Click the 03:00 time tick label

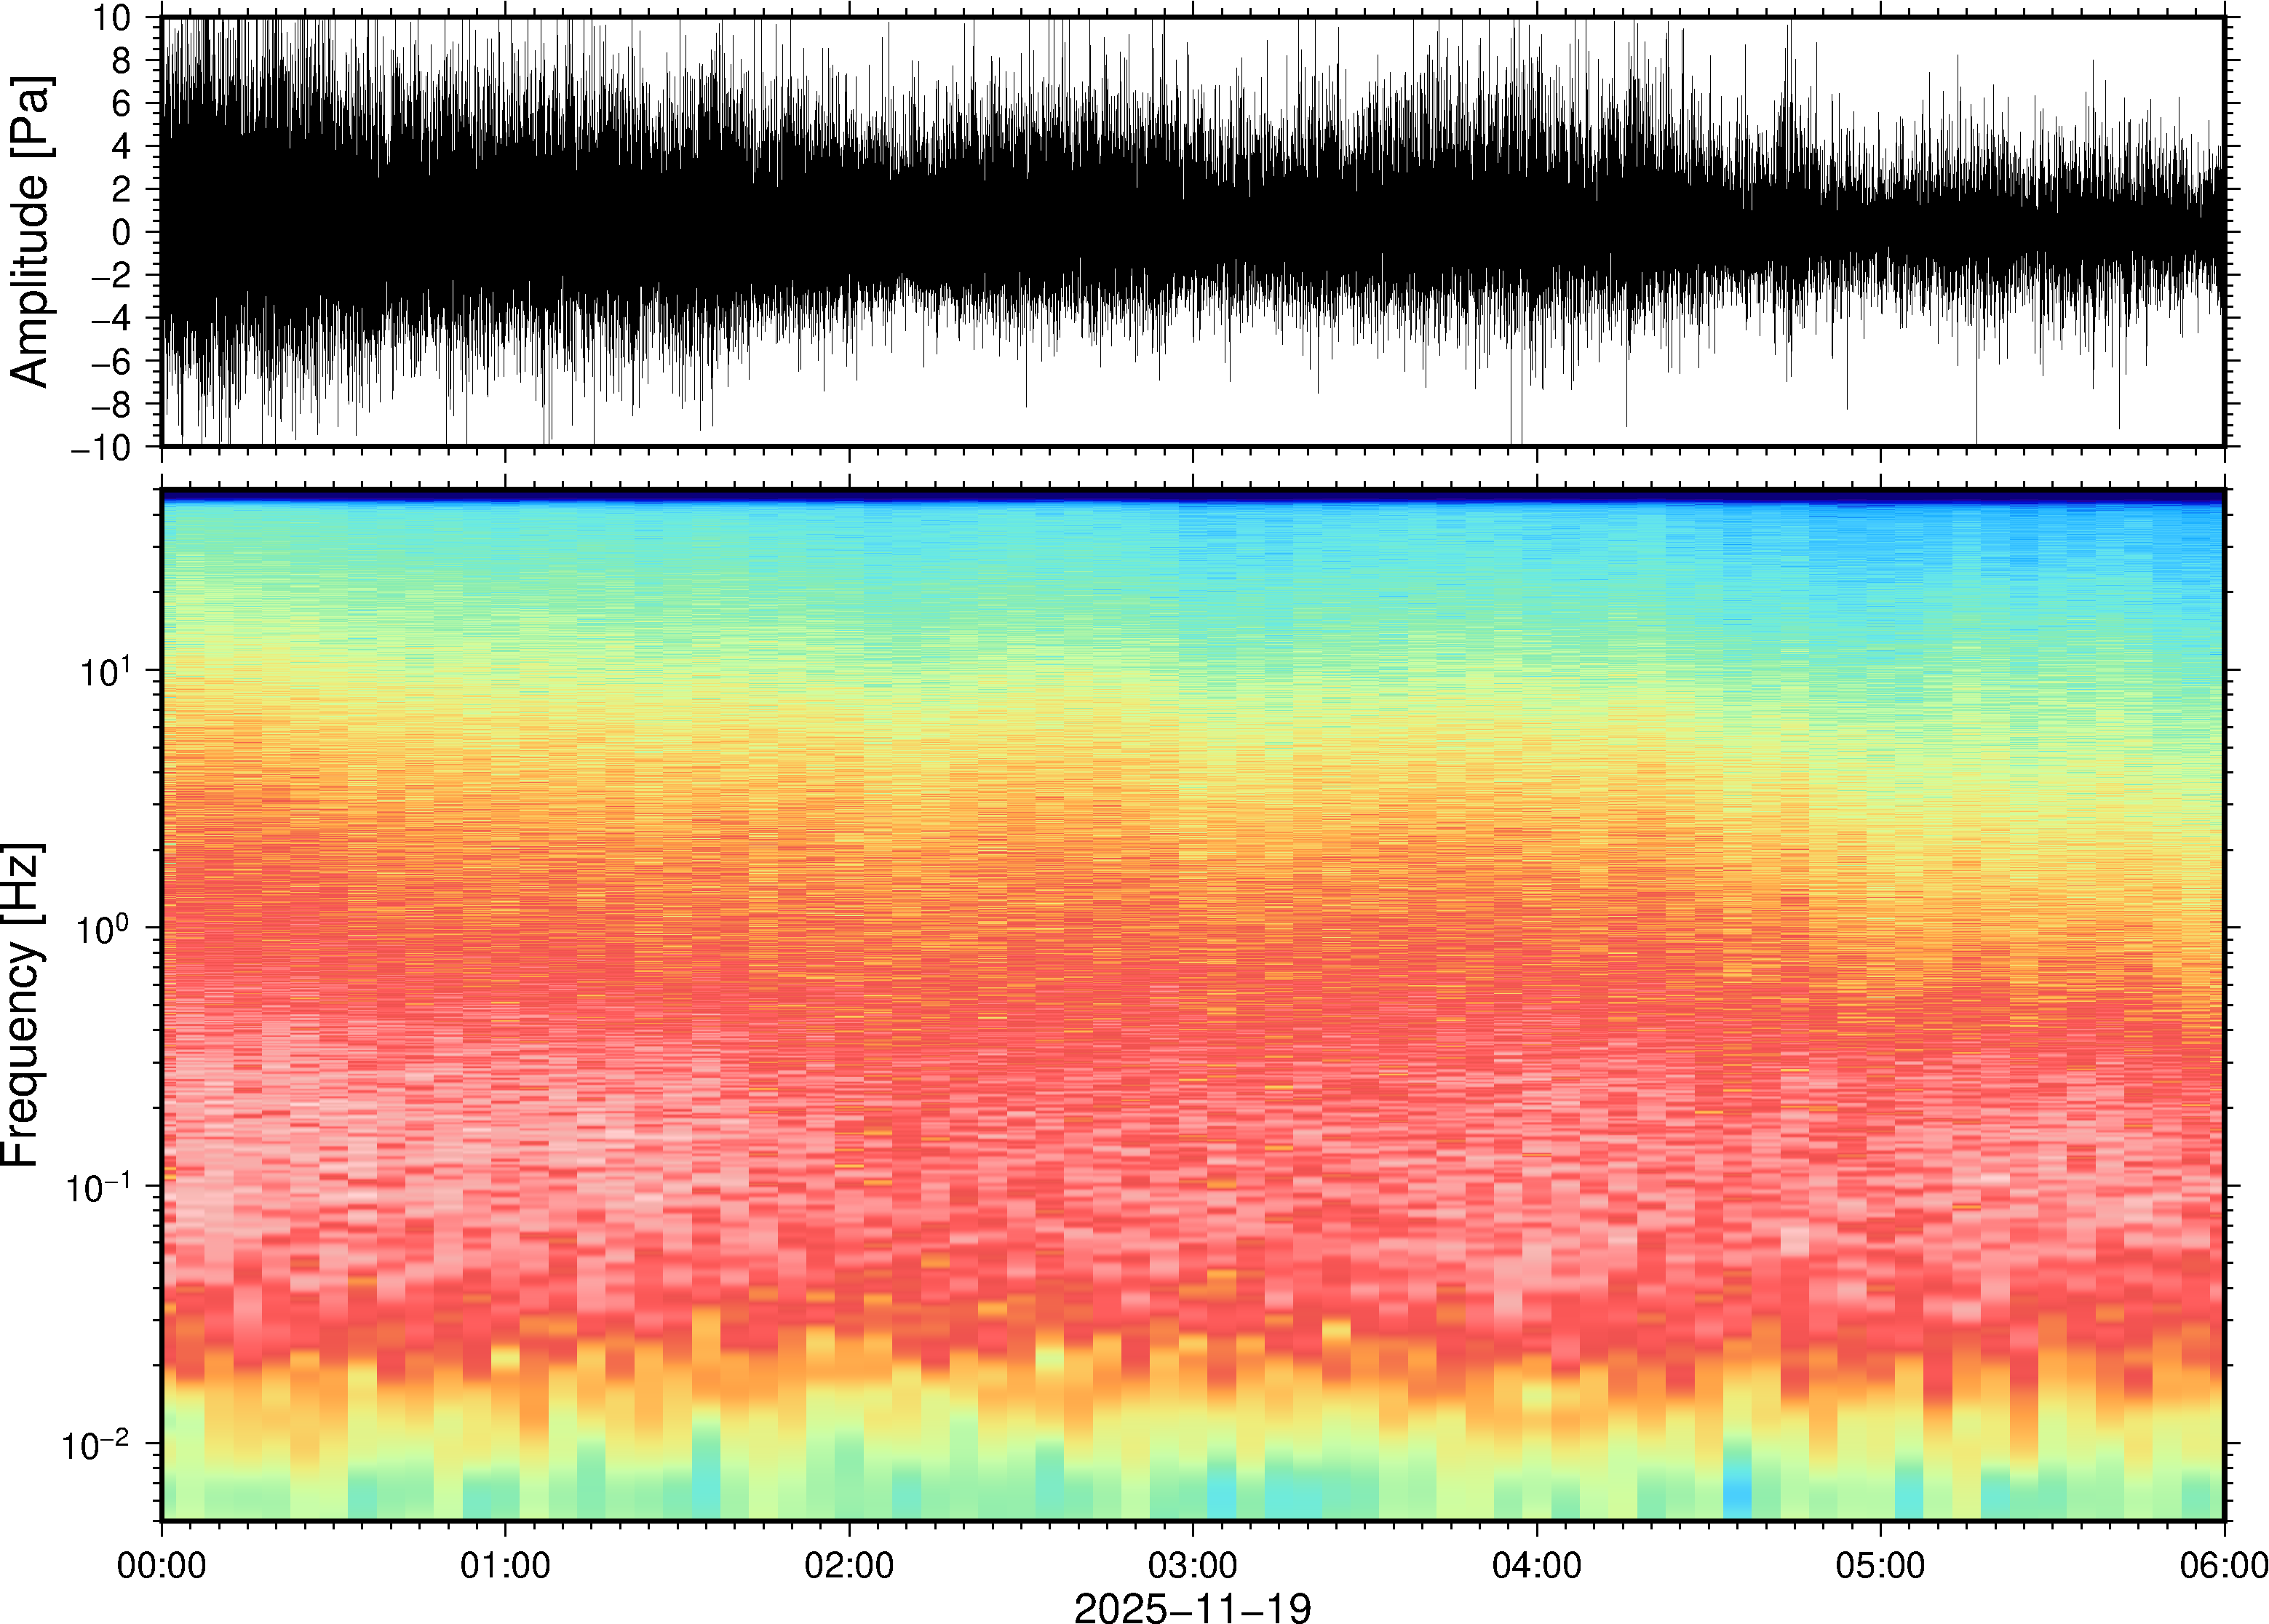click(1192, 1565)
